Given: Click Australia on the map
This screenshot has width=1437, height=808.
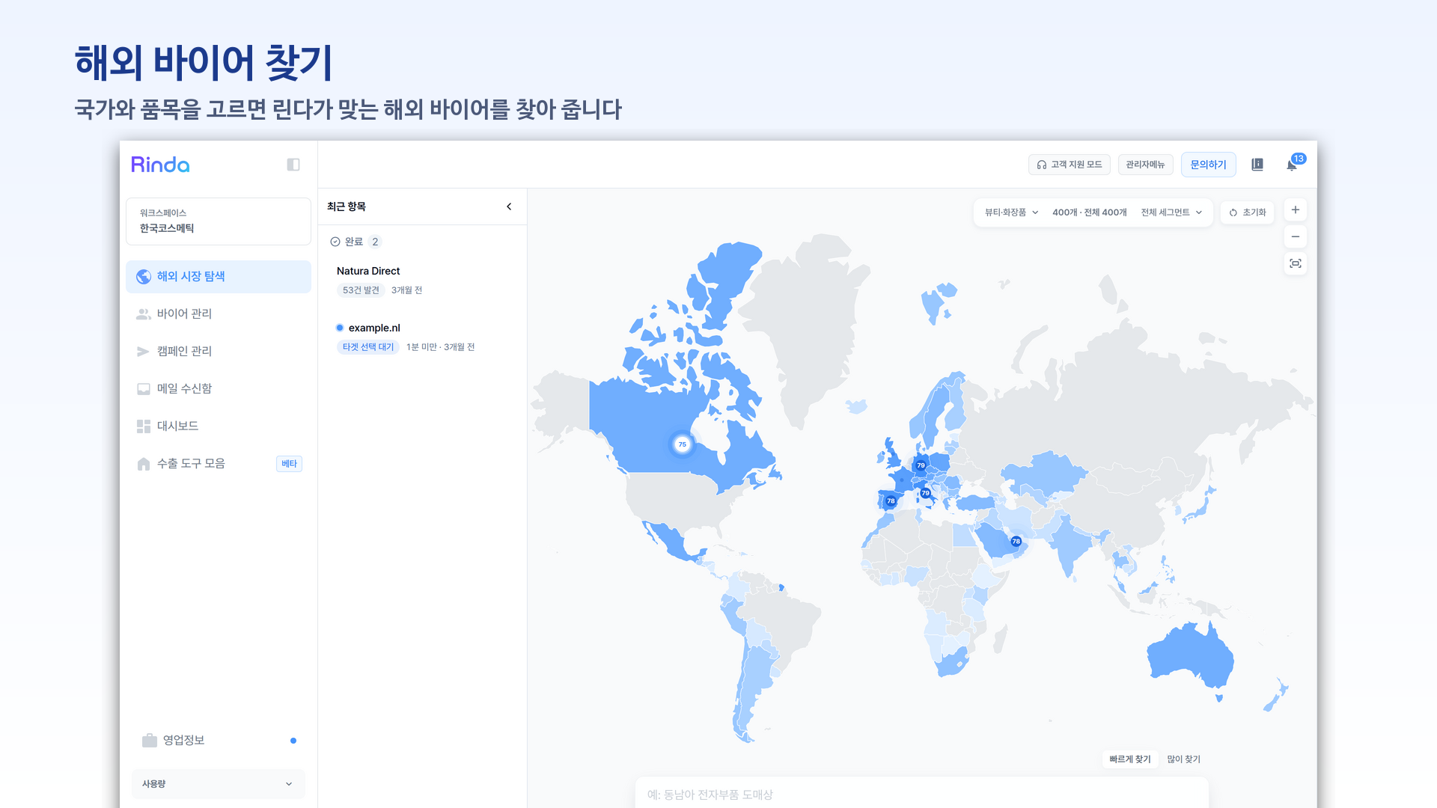Looking at the screenshot, I should (x=1190, y=655).
